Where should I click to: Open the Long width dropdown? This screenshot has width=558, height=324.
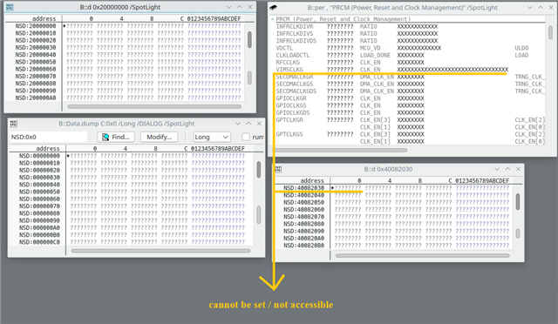211,137
